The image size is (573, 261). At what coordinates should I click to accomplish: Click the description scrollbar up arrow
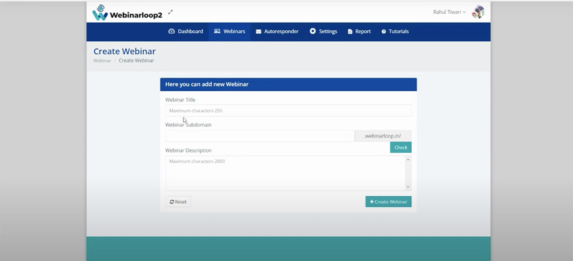[x=408, y=159]
